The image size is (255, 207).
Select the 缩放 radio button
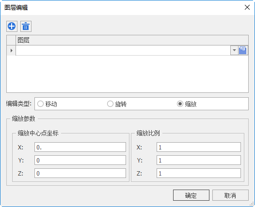180,104
